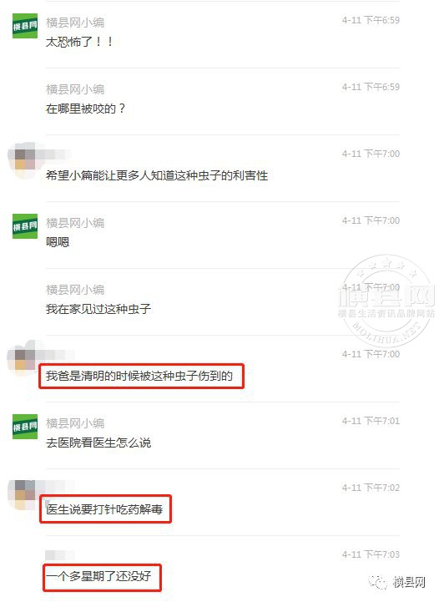Select the highlighted message 一个多星期了还没好
439x602 pixels.
pyautogui.click(x=98, y=576)
